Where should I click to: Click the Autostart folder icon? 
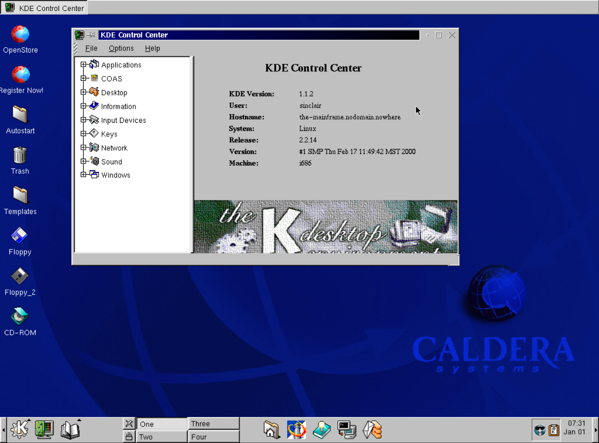tap(20, 115)
